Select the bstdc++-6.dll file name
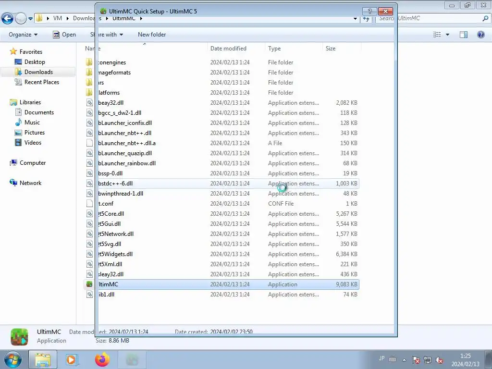The width and height of the screenshot is (492, 369). coord(115,183)
